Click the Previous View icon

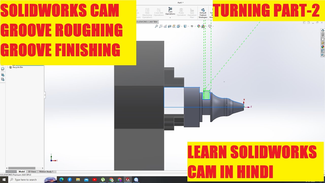tap(165, 26)
